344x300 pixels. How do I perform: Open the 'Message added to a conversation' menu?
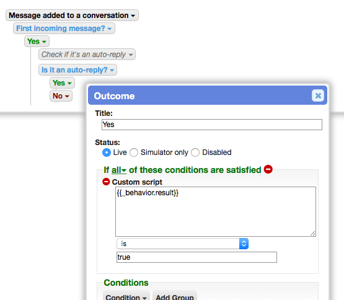pyautogui.click(x=72, y=15)
